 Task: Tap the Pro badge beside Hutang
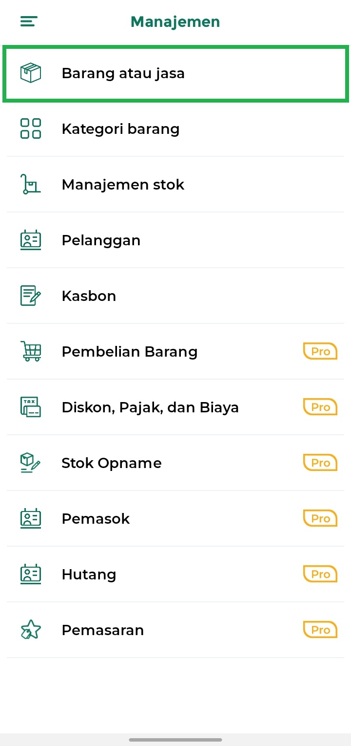click(x=320, y=575)
